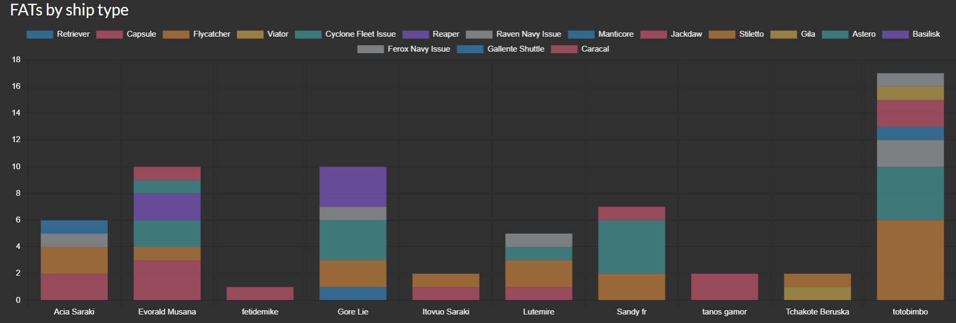
Task: Hide Ferox Navy Issue via legend
Action: coord(418,49)
